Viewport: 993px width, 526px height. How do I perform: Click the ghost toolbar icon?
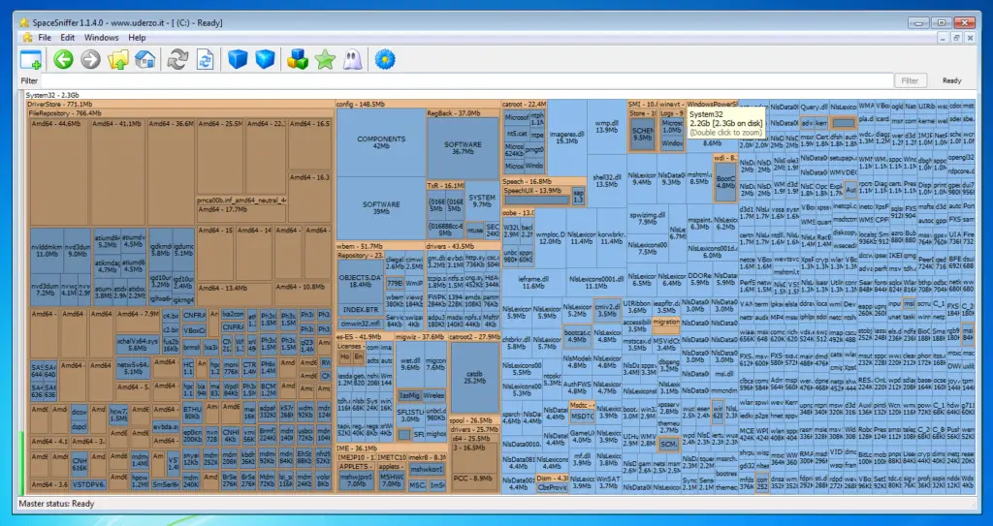(x=352, y=60)
